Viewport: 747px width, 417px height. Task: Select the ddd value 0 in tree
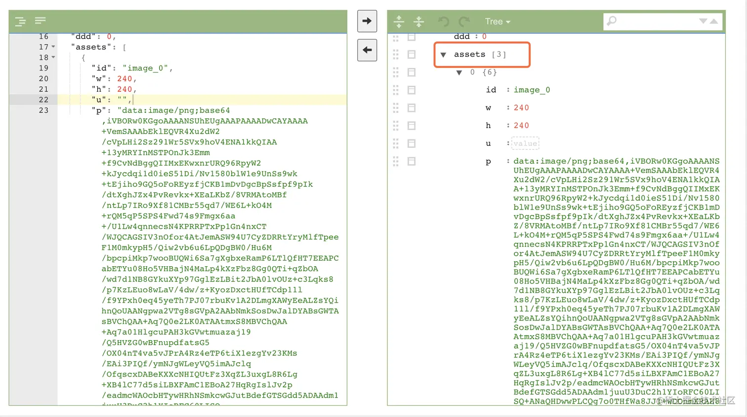coord(484,36)
